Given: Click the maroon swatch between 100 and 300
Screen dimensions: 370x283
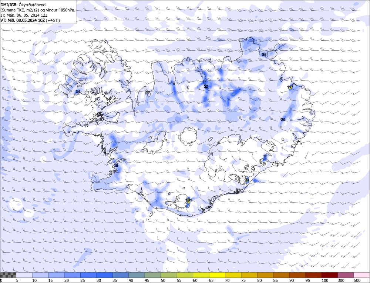Looking at the screenshot, I should coord(329,275).
